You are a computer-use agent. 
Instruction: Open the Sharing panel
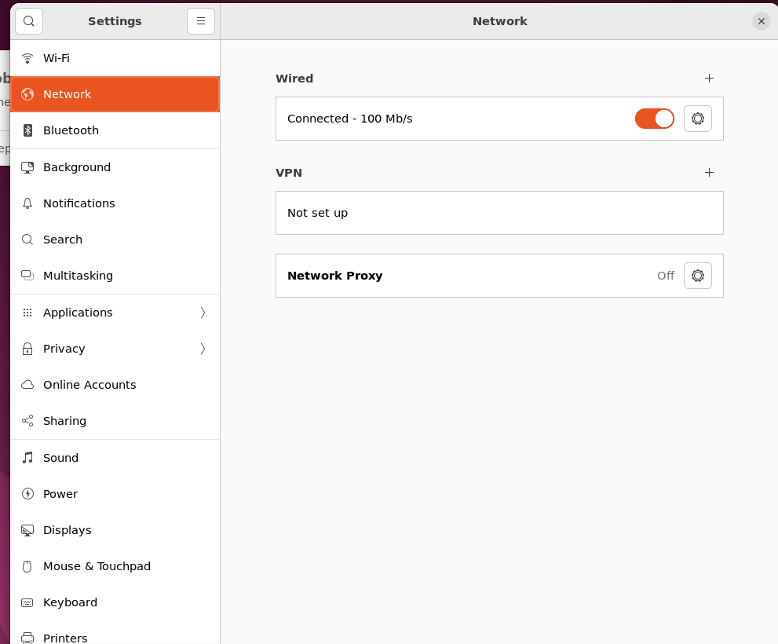[x=115, y=421]
